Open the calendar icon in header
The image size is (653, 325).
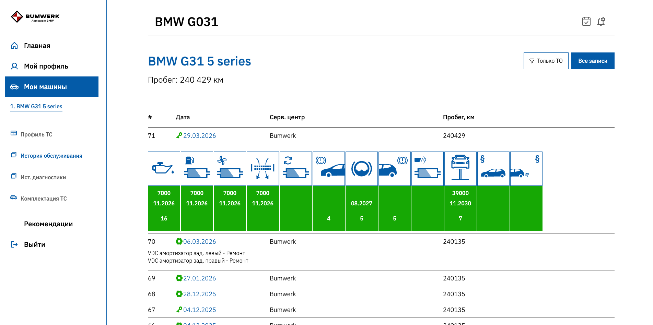coord(586,22)
